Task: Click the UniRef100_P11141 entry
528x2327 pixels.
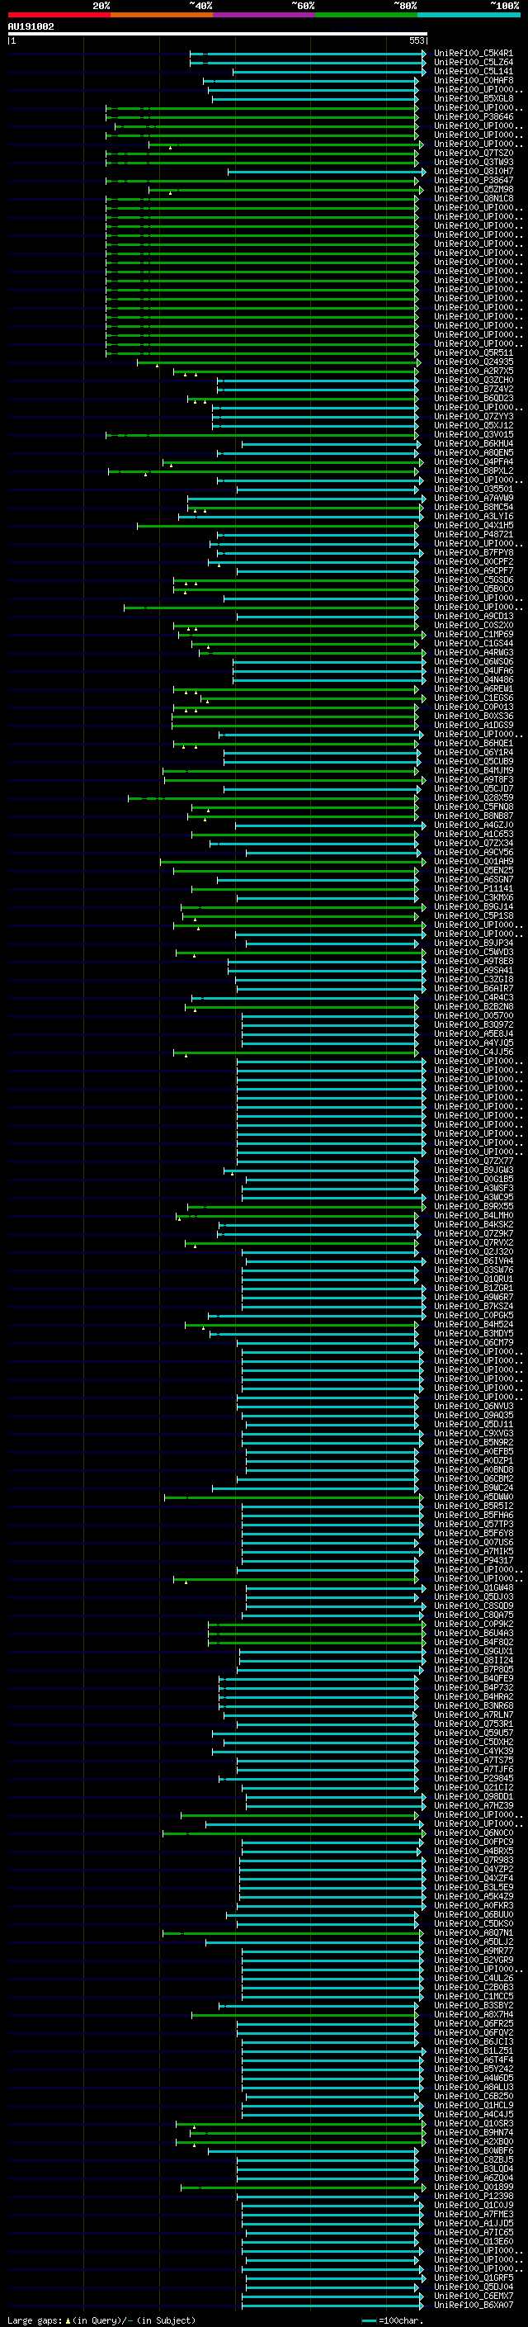Action: point(473,889)
